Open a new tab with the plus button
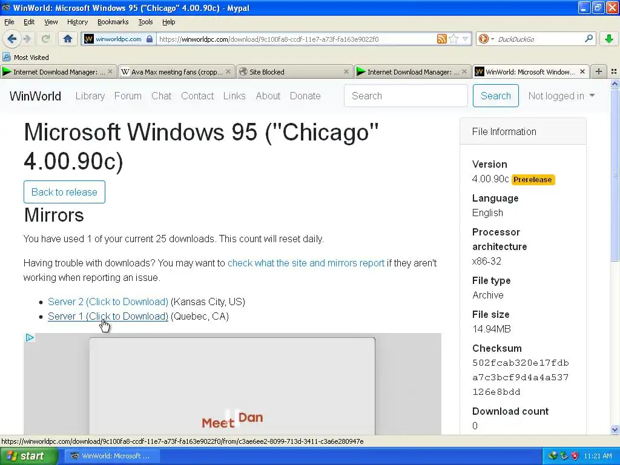 pos(599,71)
